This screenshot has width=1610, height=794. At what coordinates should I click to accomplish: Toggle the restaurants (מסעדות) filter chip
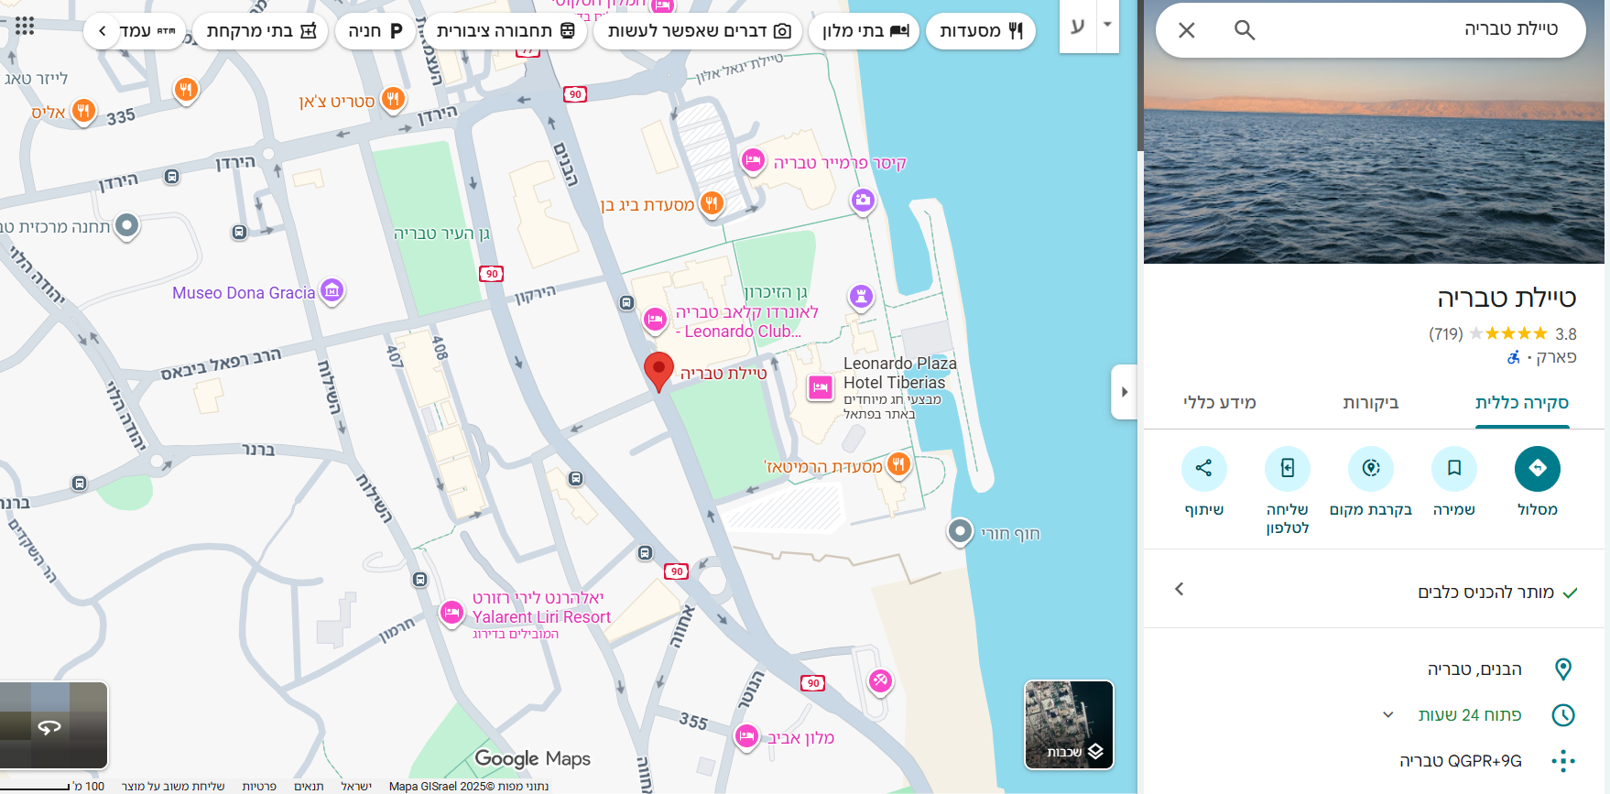(981, 31)
